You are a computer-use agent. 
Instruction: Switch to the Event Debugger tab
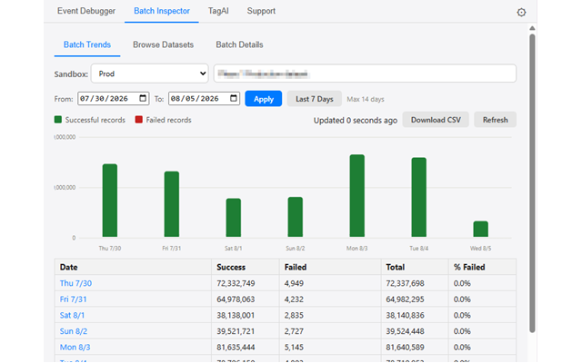coord(86,11)
